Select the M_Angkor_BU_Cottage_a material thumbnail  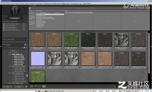pos(38,40)
